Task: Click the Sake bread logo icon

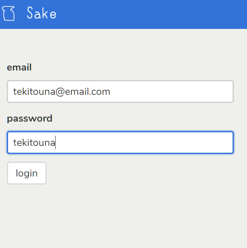Action: point(8,14)
